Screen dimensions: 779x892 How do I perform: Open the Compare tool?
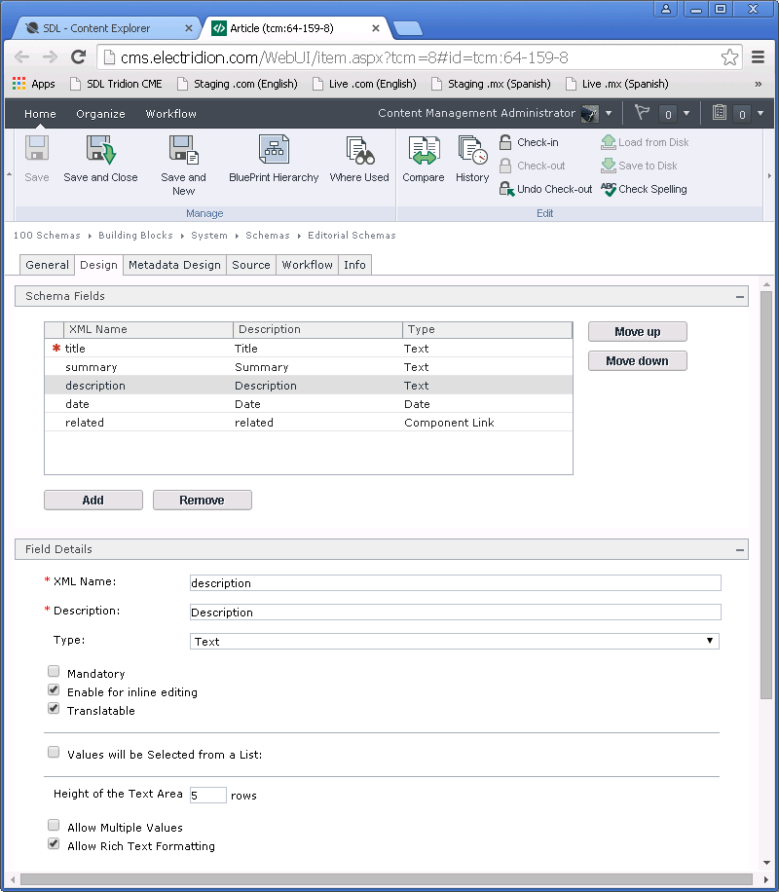423,150
